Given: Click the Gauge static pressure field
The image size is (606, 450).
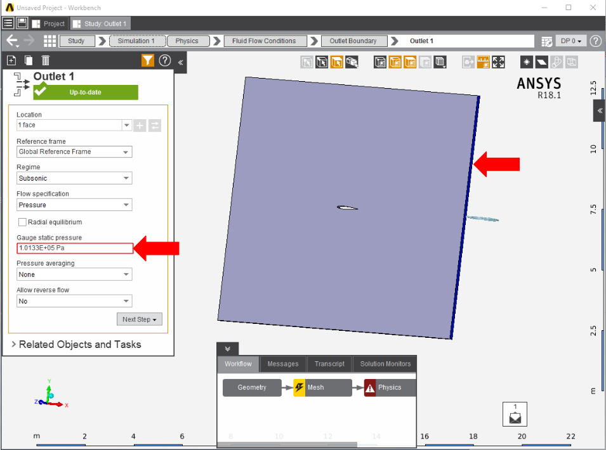Looking at the screenshot, I should click(75, 248).
